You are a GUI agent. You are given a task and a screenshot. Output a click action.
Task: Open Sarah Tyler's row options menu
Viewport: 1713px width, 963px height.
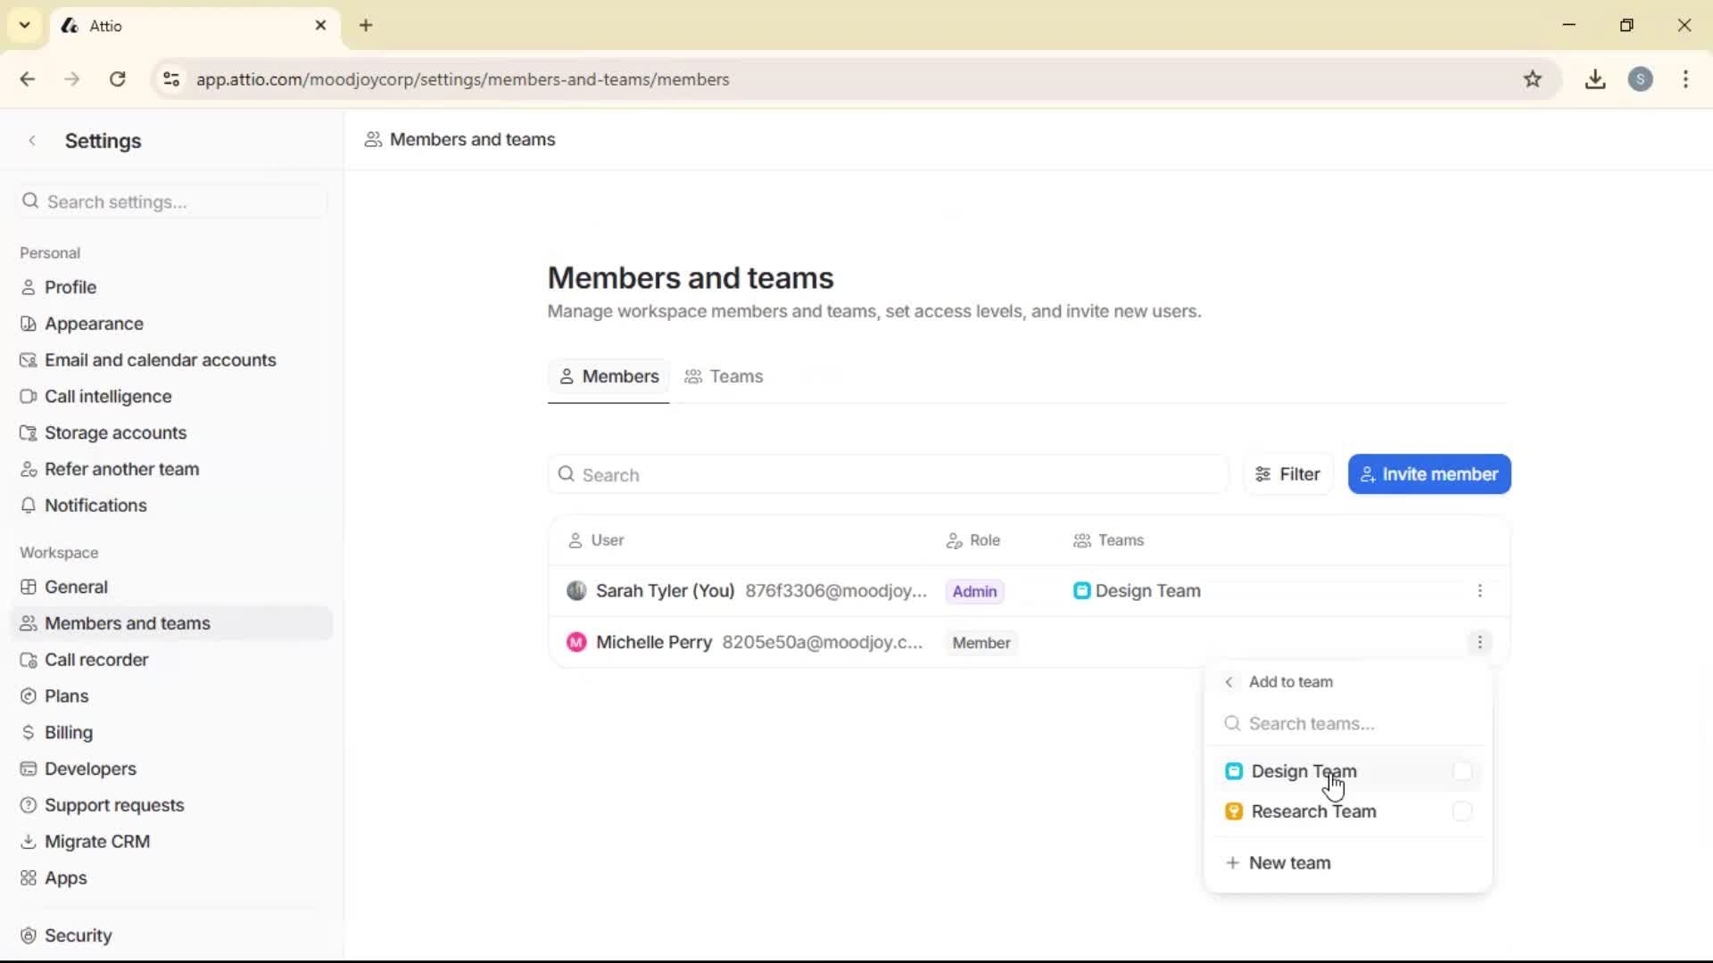pyautogui.click(x=1479, y=590)
